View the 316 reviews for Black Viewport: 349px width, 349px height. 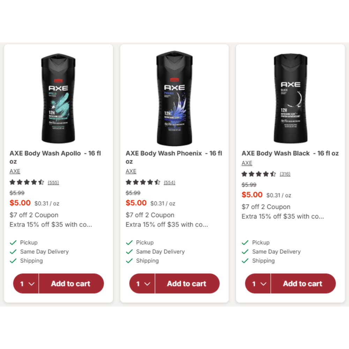[x=285, y=174]
